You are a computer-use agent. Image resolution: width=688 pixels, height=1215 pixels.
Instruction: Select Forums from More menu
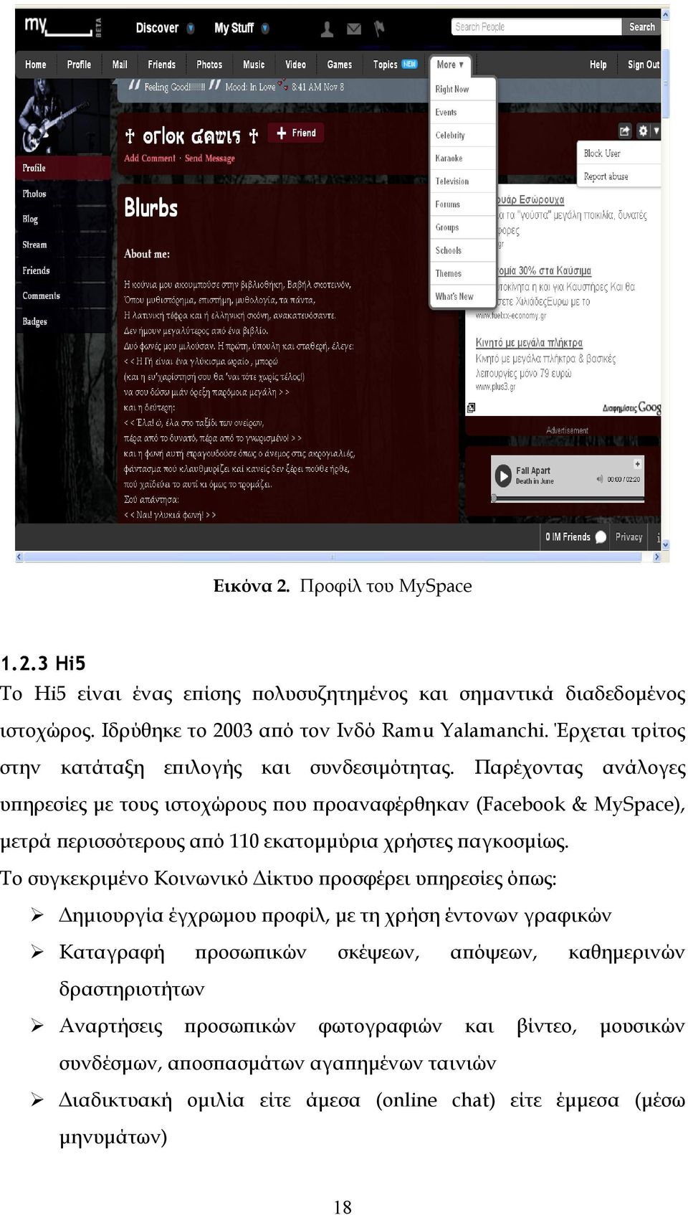(462, 204)
